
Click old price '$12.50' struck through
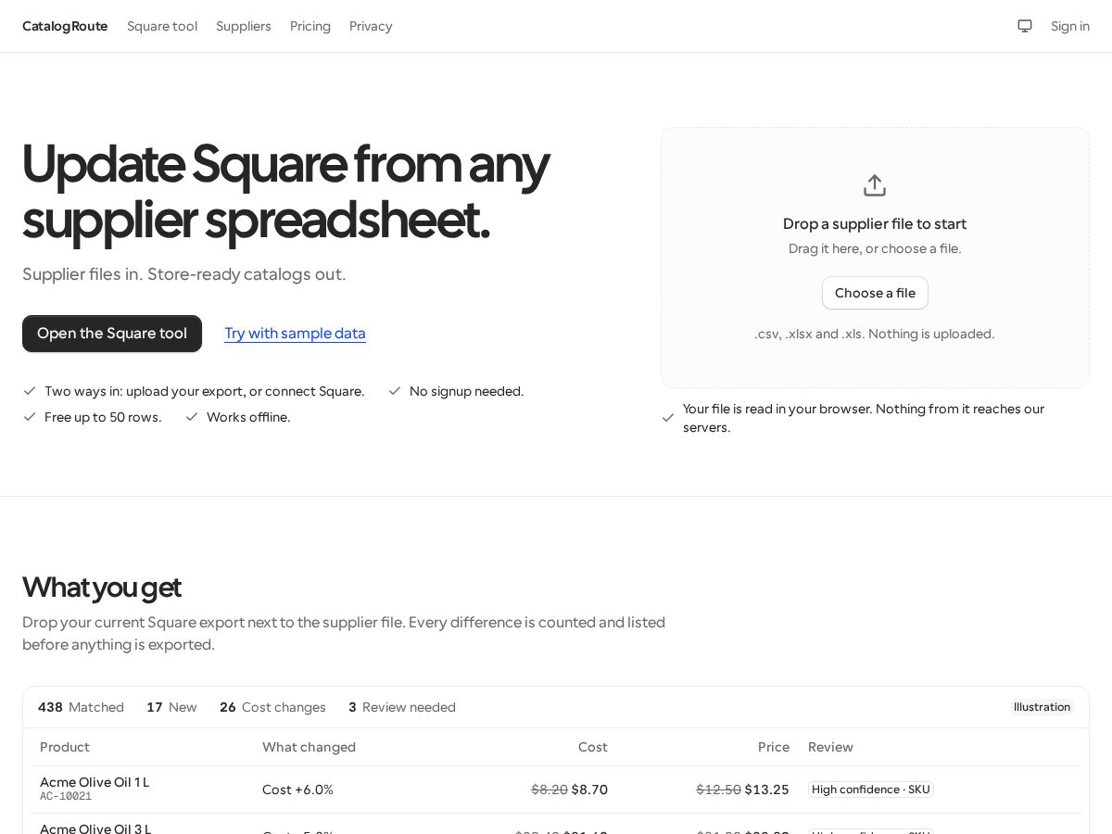[x=719, y=790]
